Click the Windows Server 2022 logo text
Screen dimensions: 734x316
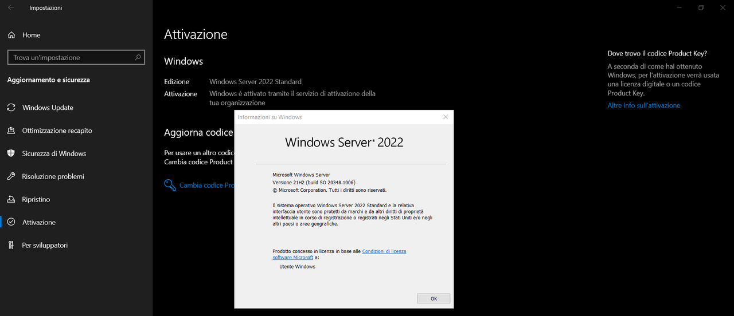click(x=344, y=142)
